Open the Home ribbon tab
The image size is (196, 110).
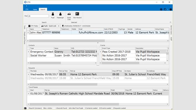coord(35,10)
